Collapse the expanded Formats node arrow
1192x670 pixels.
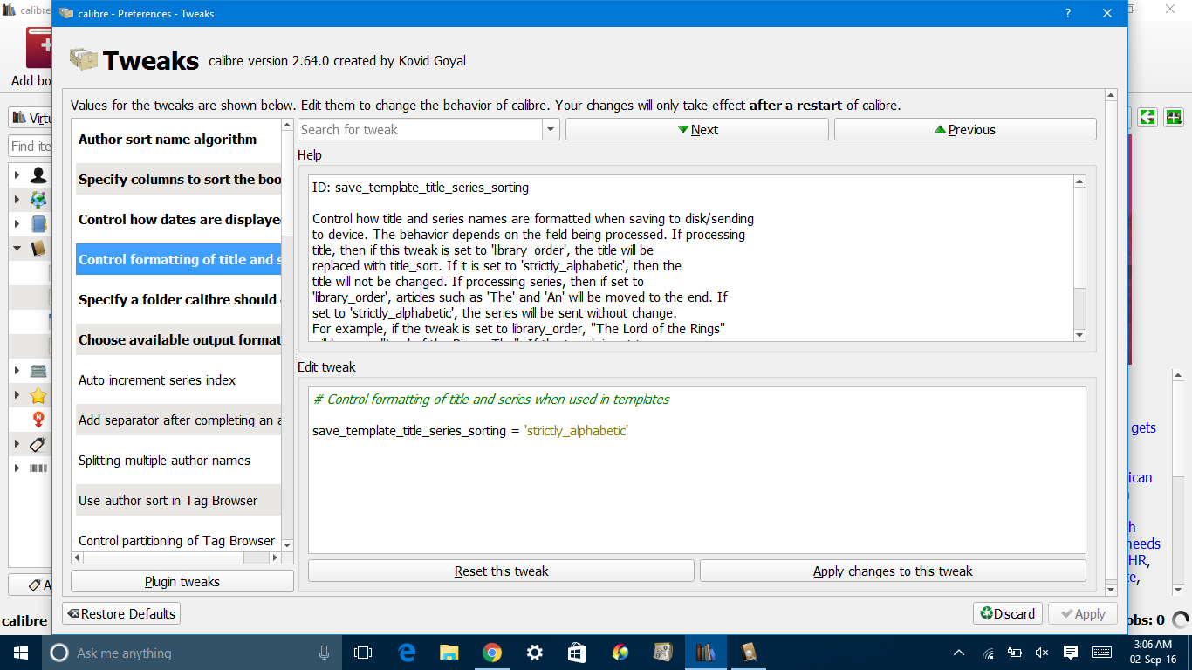(x=17, y=249)
